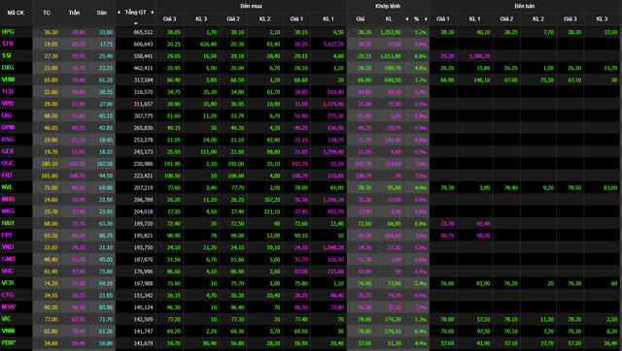Click NVL sell KL 3 value 81,00
Image resolution: width=622 pixels, height=351 pixels.
pyautogui.click(x=610, y=187)
